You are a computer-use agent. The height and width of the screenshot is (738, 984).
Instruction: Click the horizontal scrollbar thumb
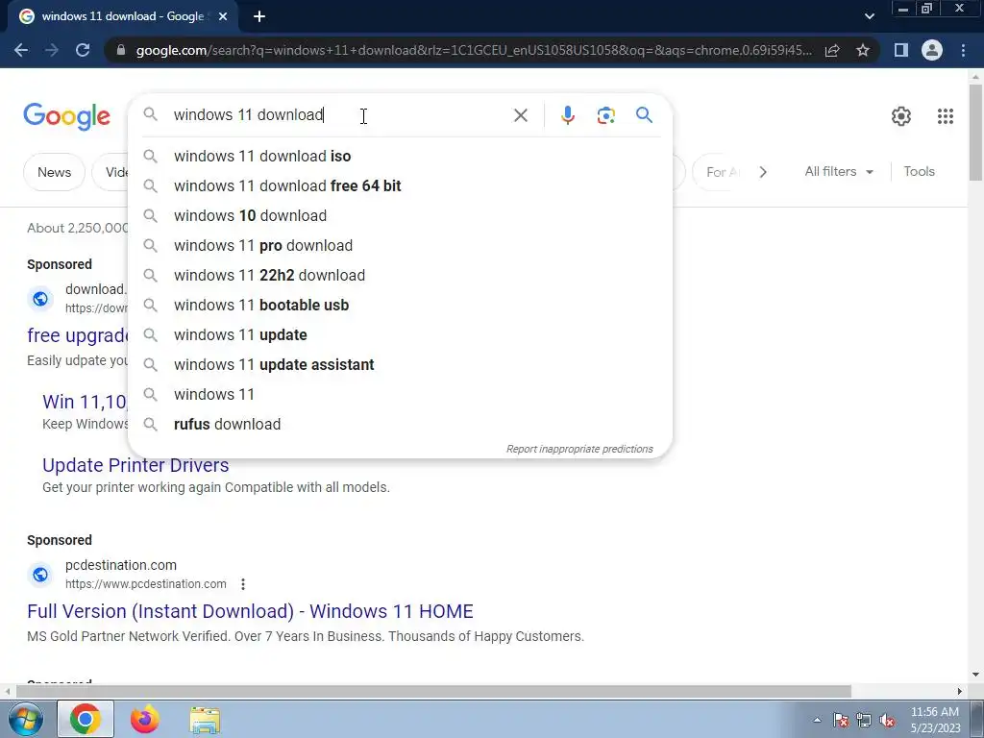click(x=433, y=692)
